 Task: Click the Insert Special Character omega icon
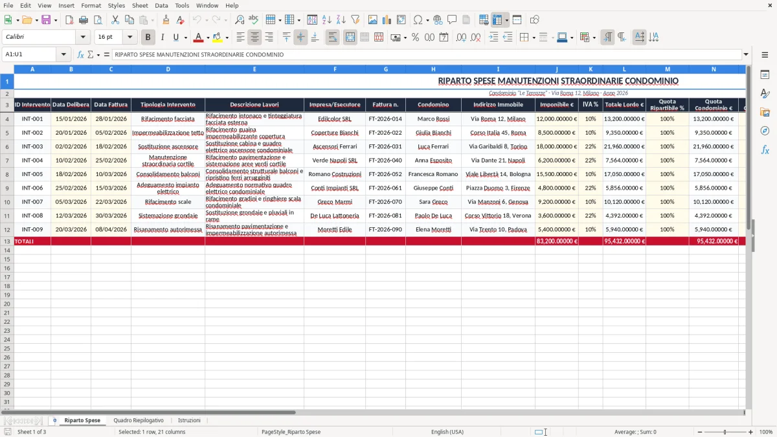[x=418, y=20]
